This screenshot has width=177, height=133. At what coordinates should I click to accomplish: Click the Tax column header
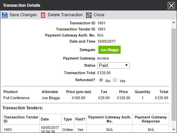point(104,92)
